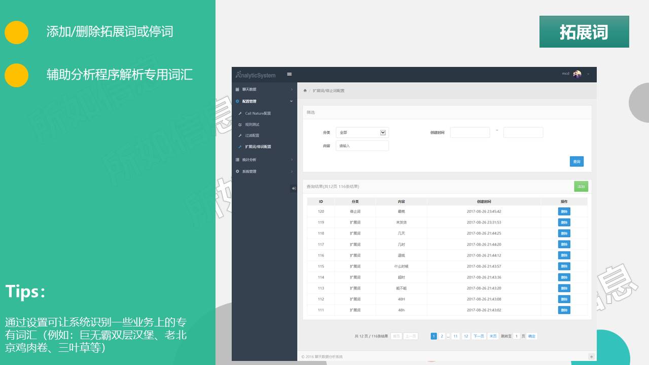
Task: Expand the 聊天数据 sidebar menu
Action: 264,90
